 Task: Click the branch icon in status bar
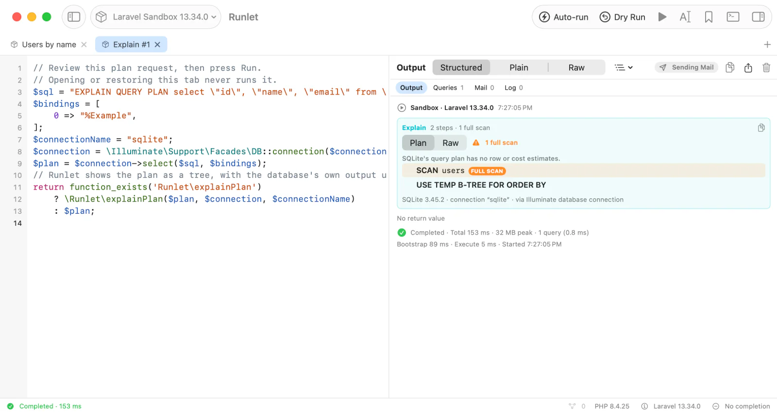pyautogui.click(x=572, y=406)
